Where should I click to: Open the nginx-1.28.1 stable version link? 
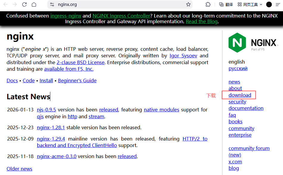pos(51,127)
